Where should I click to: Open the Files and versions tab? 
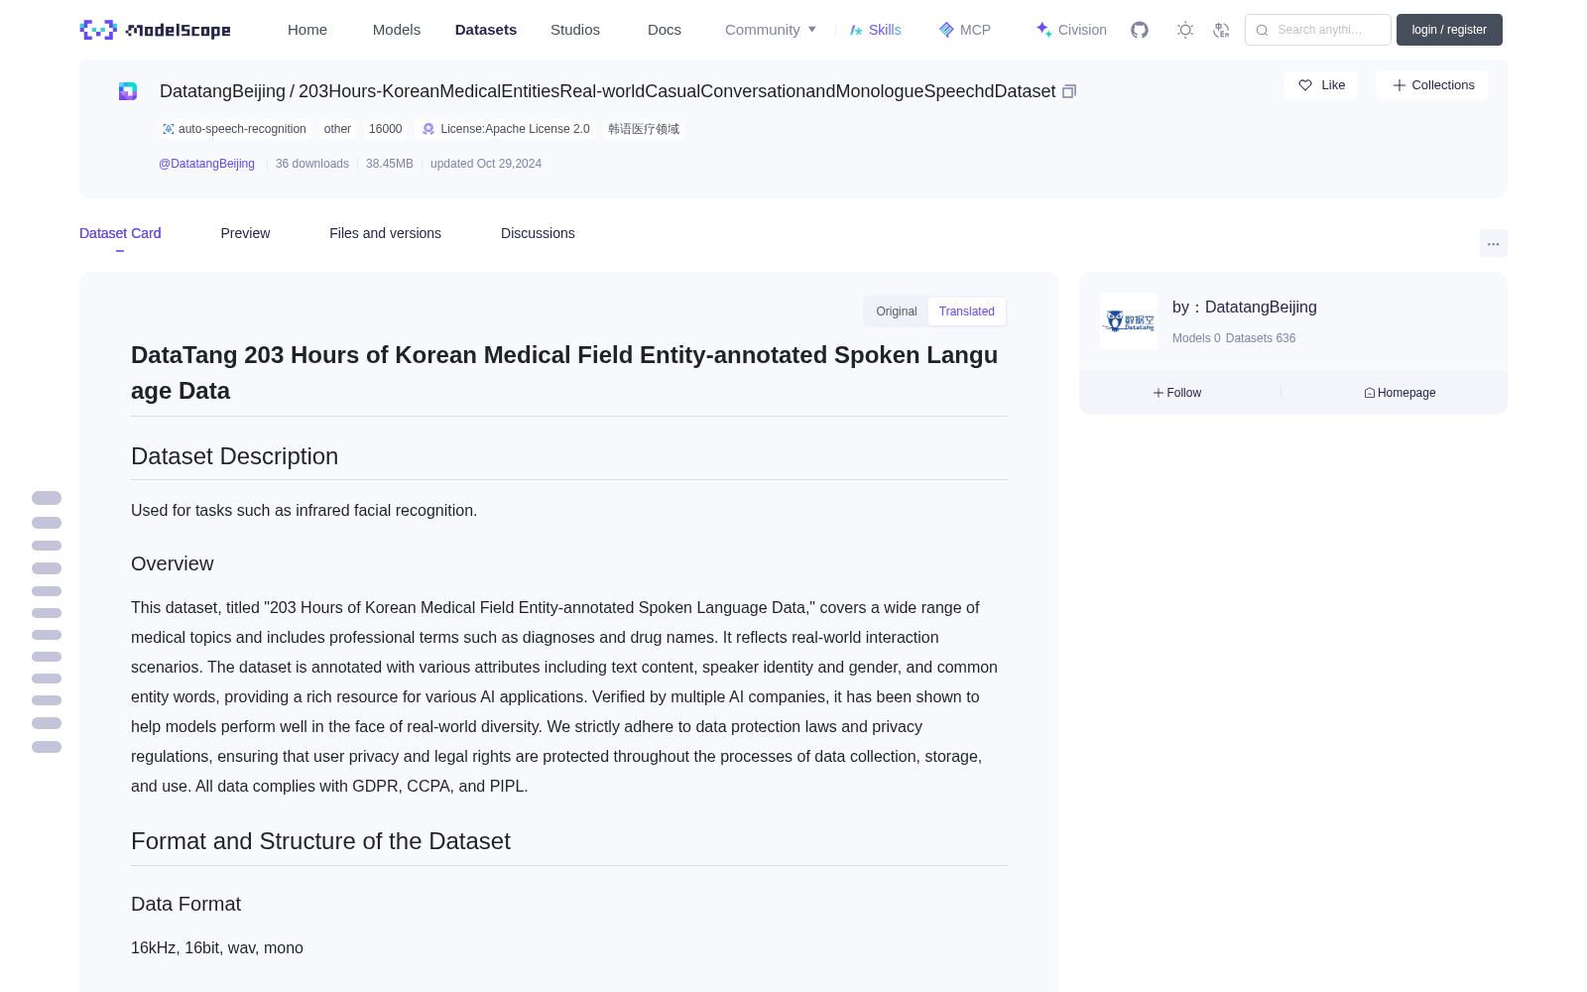(385, 233)
